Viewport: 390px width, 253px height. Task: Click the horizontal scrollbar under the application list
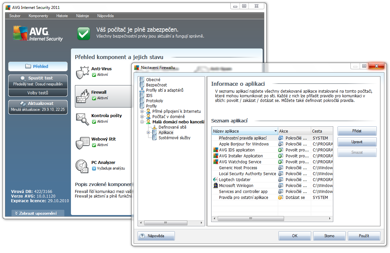[x=251, y=218]
